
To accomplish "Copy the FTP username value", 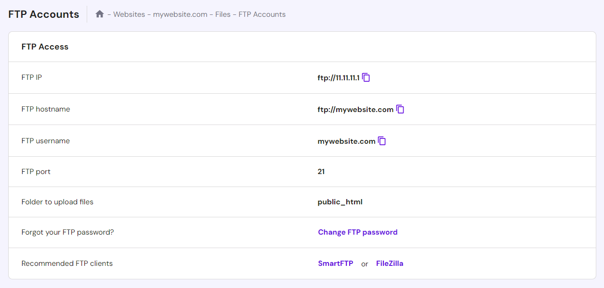I will click(x=382, y=141).
